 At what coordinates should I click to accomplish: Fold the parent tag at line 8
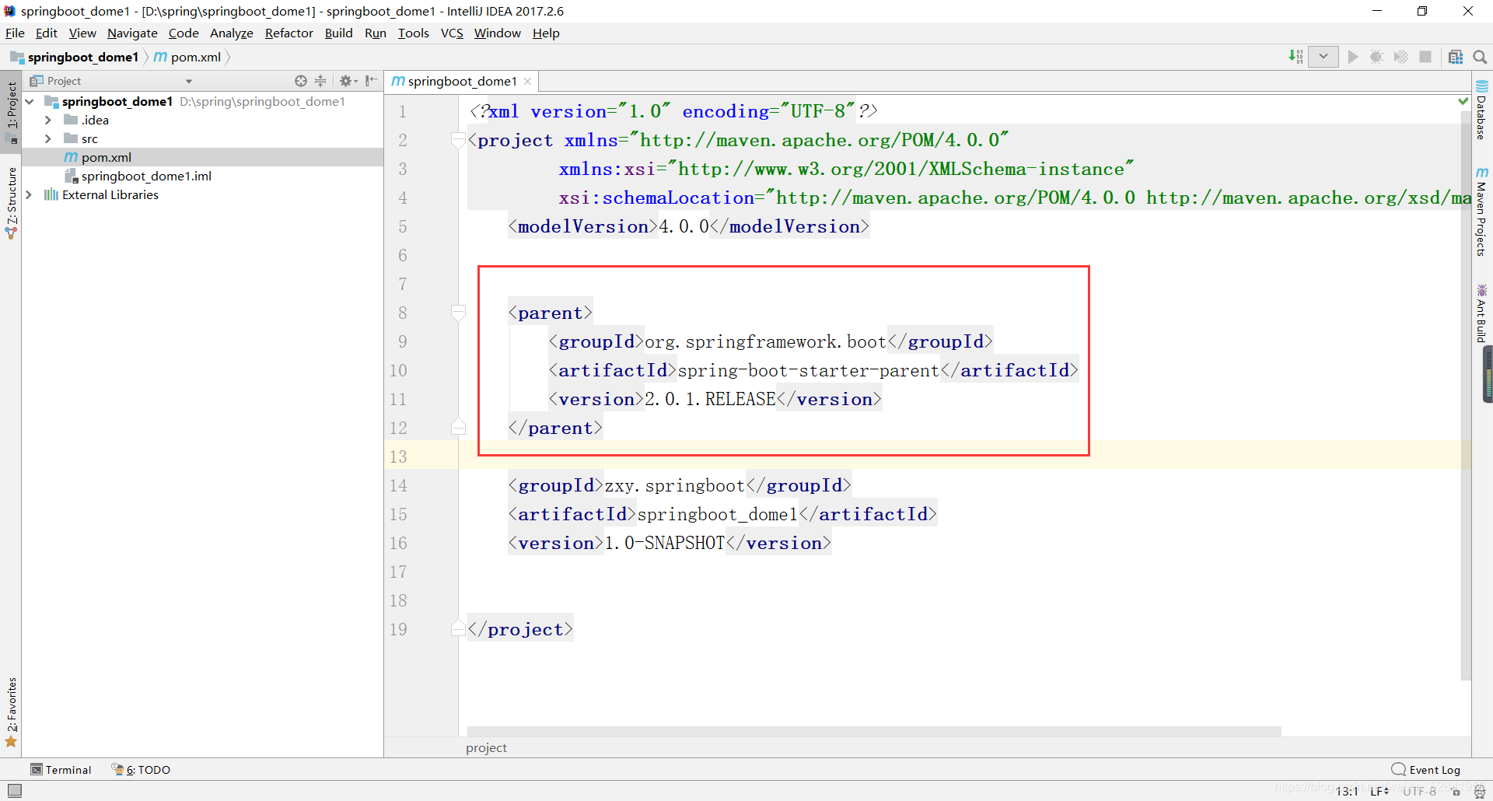[x=458, y=313]
